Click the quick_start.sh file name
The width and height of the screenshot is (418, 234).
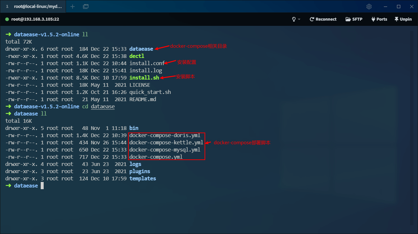(150, 92)
